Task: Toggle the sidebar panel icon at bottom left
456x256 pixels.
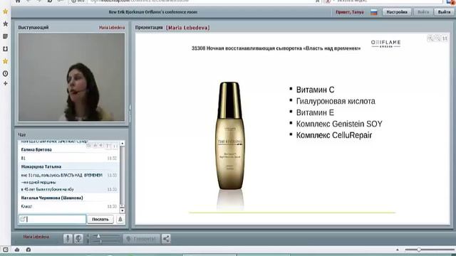Action: [6, 250]
